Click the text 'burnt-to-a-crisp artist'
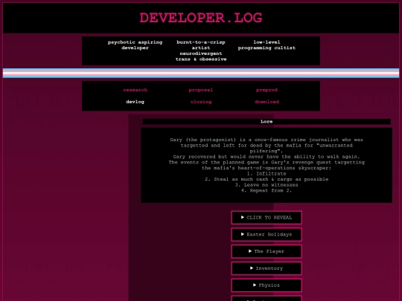 [201, 45]
